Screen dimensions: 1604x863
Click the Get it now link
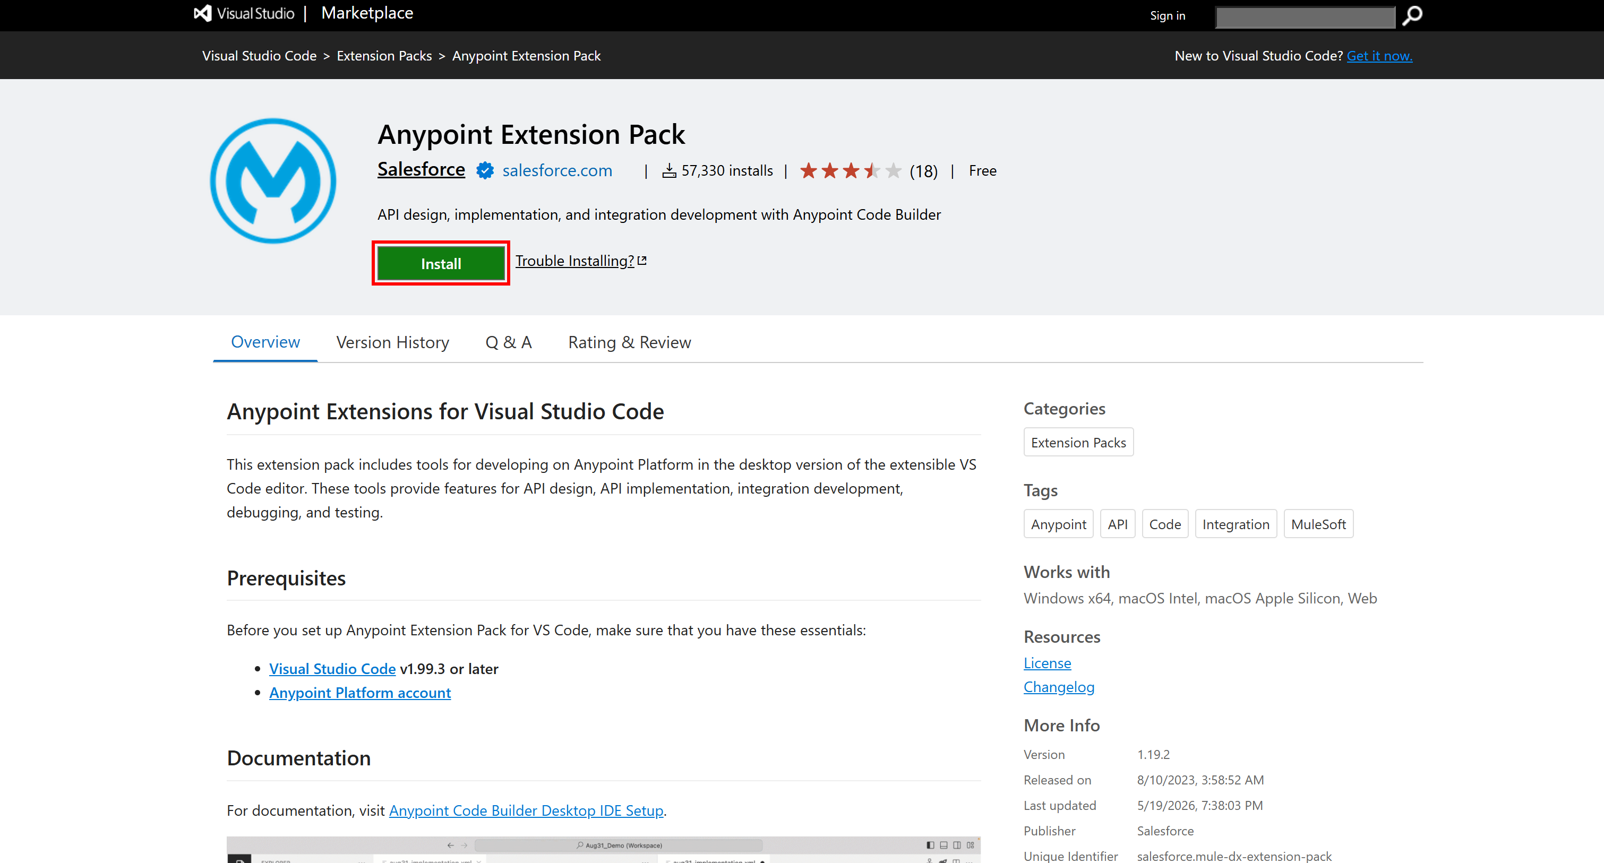[x=1380, y=56]
